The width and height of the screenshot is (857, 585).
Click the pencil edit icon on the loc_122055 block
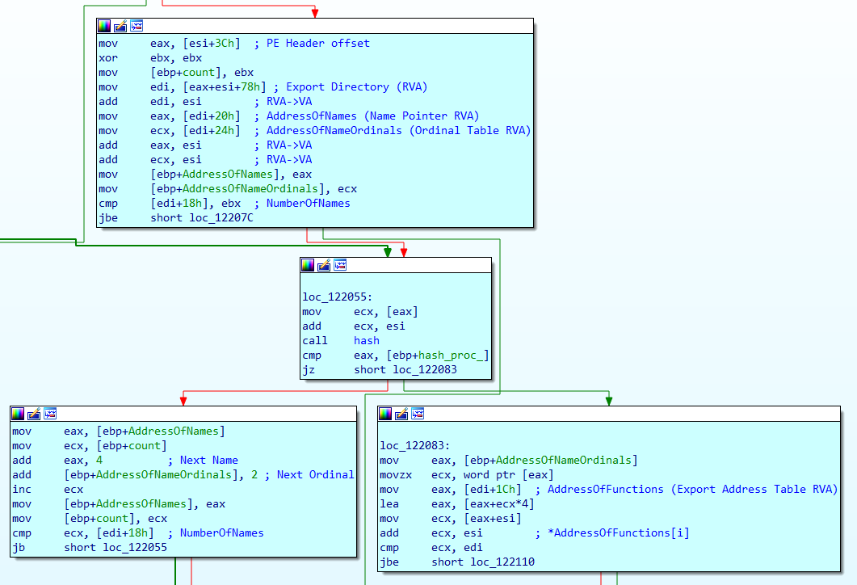click(324, 265)
